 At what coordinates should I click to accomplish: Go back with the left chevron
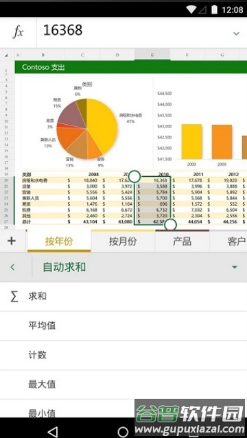12,267
